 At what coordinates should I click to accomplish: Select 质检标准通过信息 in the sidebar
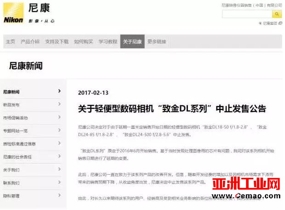pyautogui.click(x=19, y=144)
